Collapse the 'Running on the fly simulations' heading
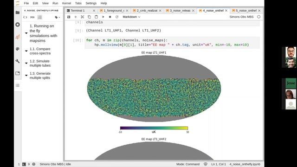This screenshot has height=167, width=297. point(26,33)
